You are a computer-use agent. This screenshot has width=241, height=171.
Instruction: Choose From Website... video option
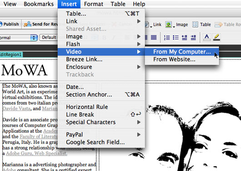182,59
